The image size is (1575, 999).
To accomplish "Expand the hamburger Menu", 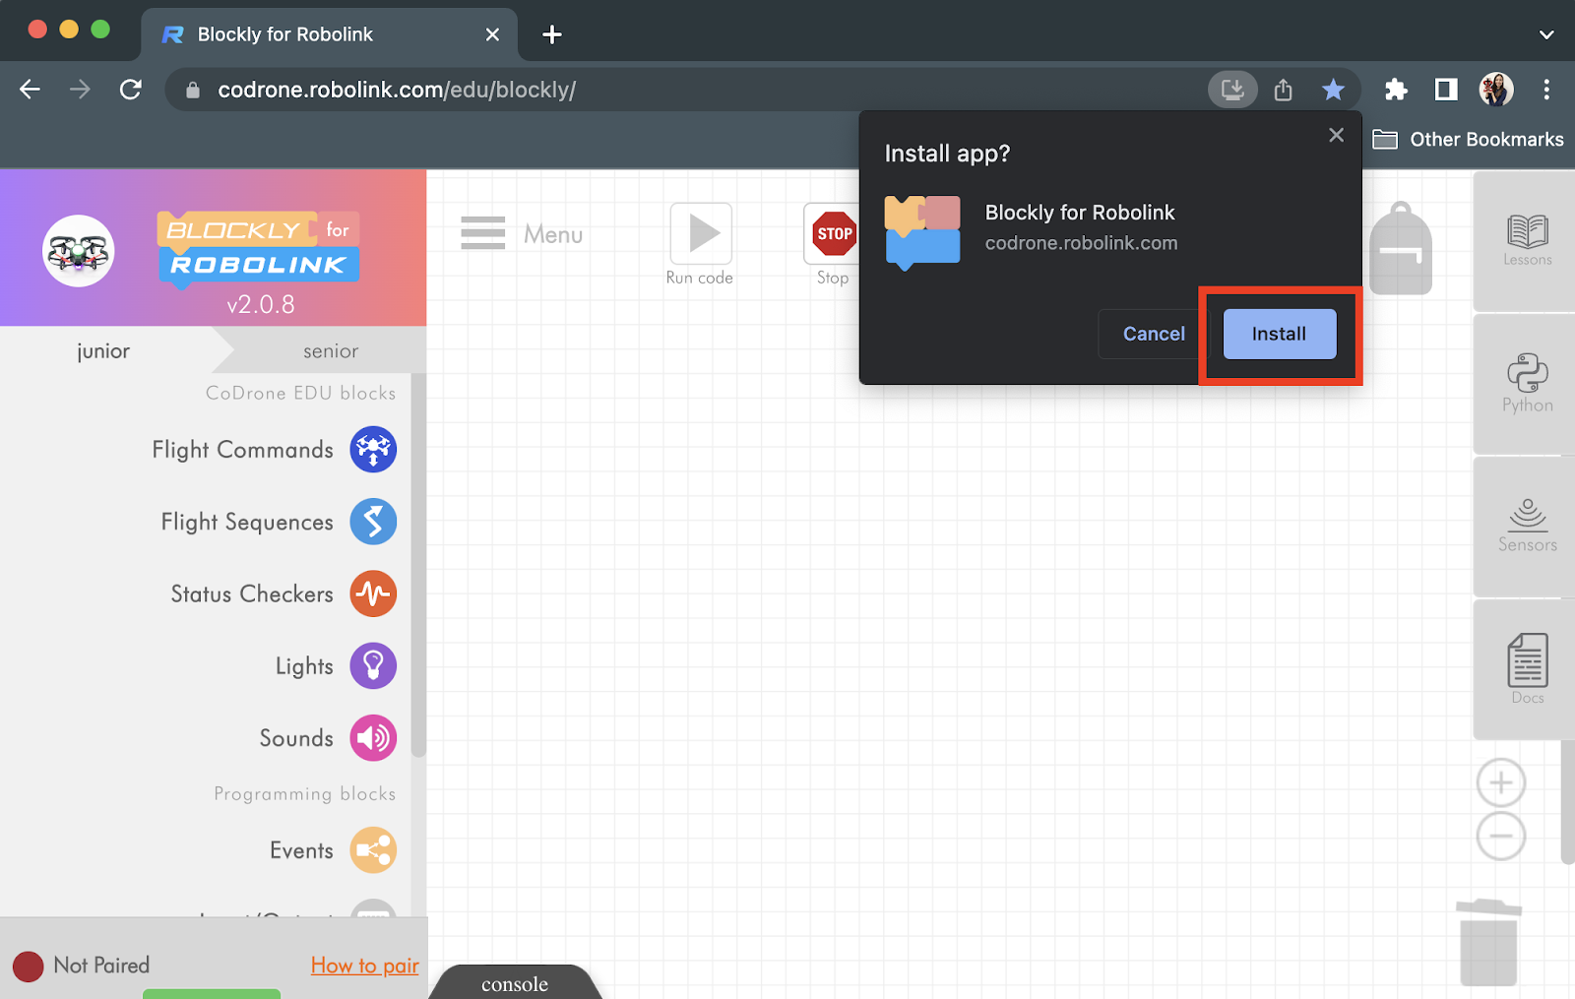I will pyautogui.click(x=522, y=234).
